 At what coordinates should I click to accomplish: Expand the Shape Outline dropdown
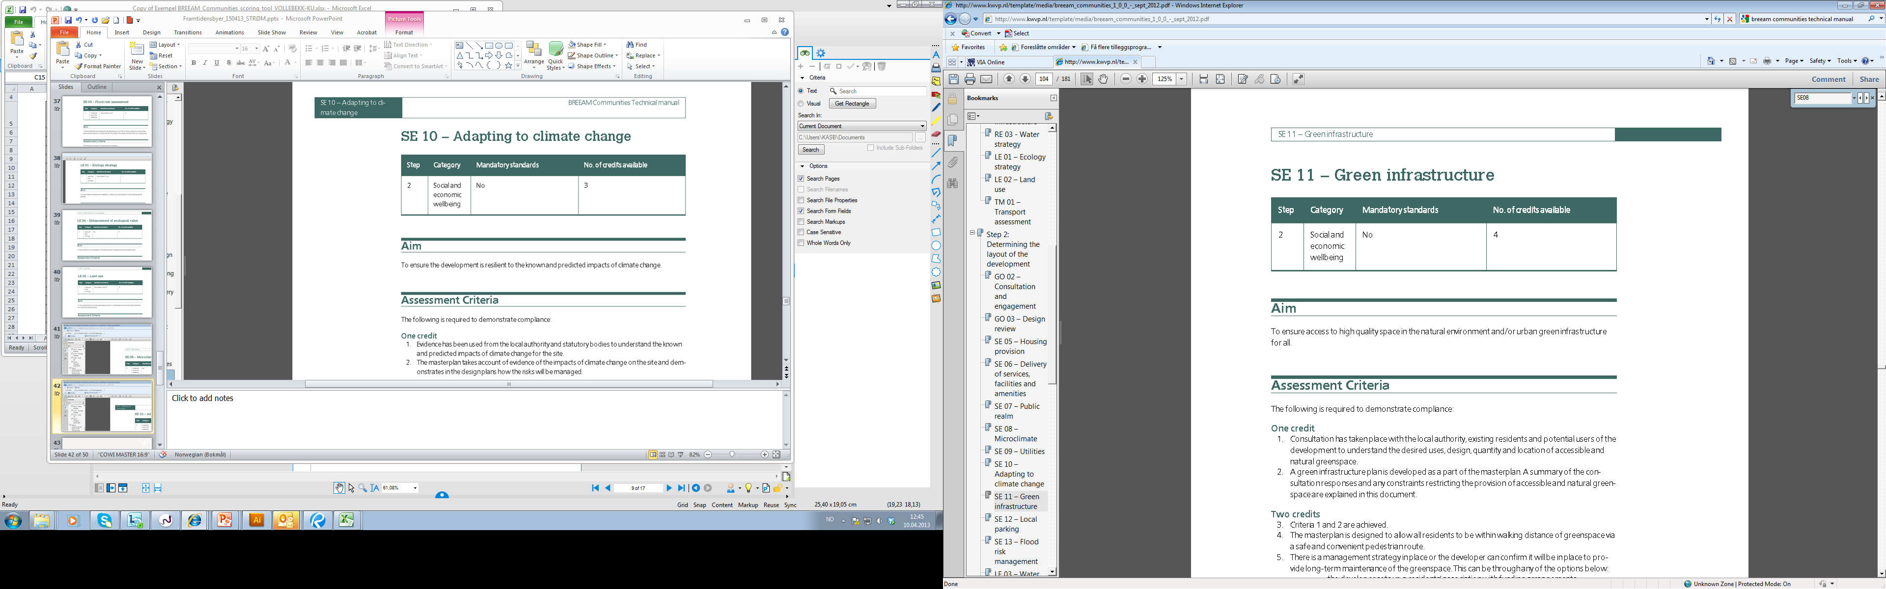617,55
